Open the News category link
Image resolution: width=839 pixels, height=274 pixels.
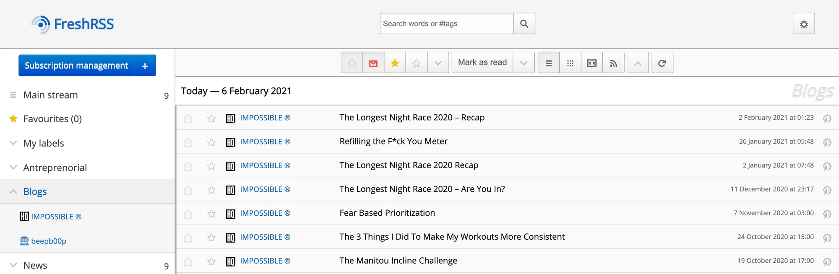[x=35, y=265]
